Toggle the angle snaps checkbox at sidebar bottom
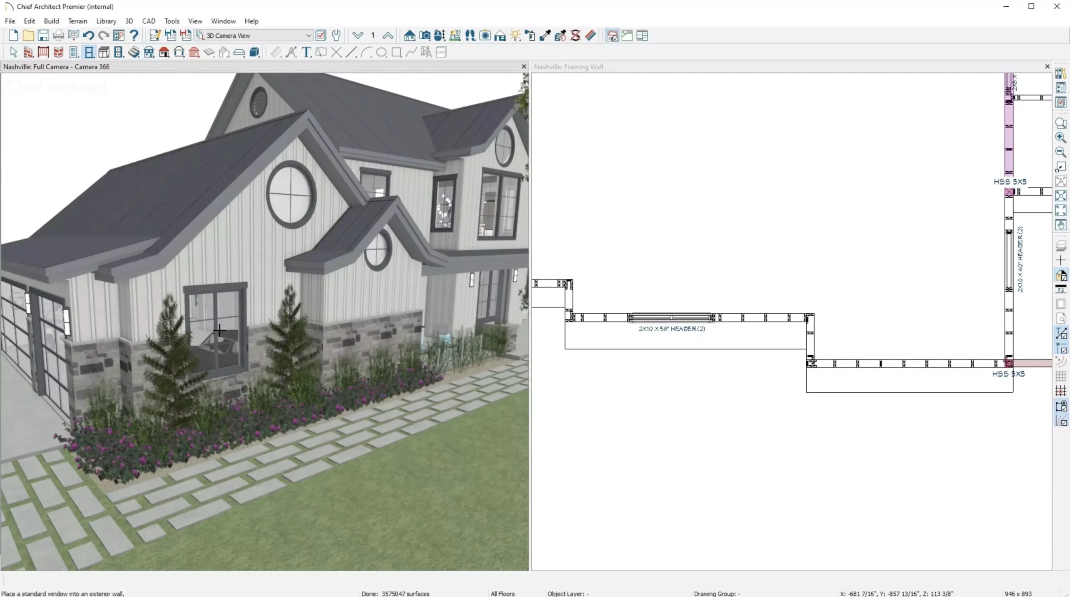The width and height of the screenshot is (1070, 597). pyautogui.click(x=1061, y=420)
